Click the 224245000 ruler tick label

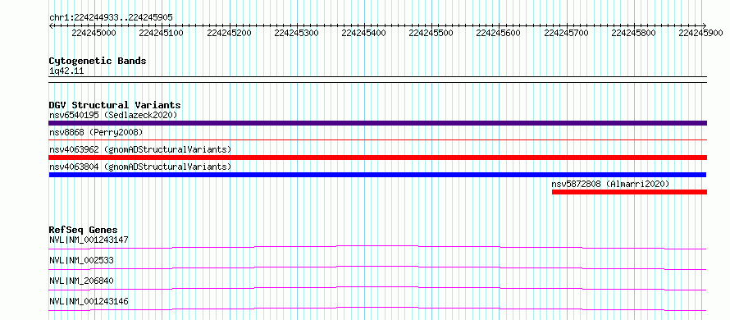tap(94, 33)
